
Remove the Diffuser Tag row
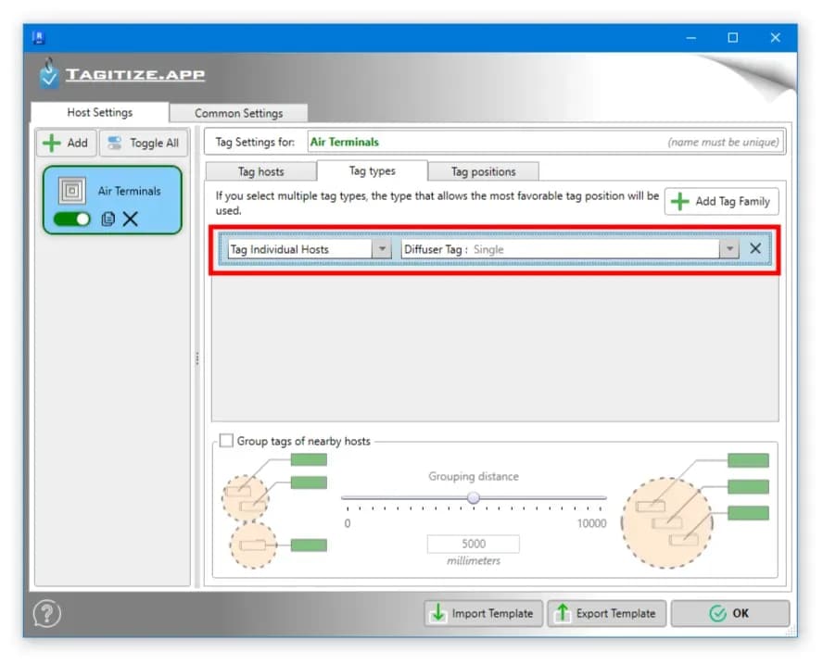pyautogui.click(x=755, y=248)
